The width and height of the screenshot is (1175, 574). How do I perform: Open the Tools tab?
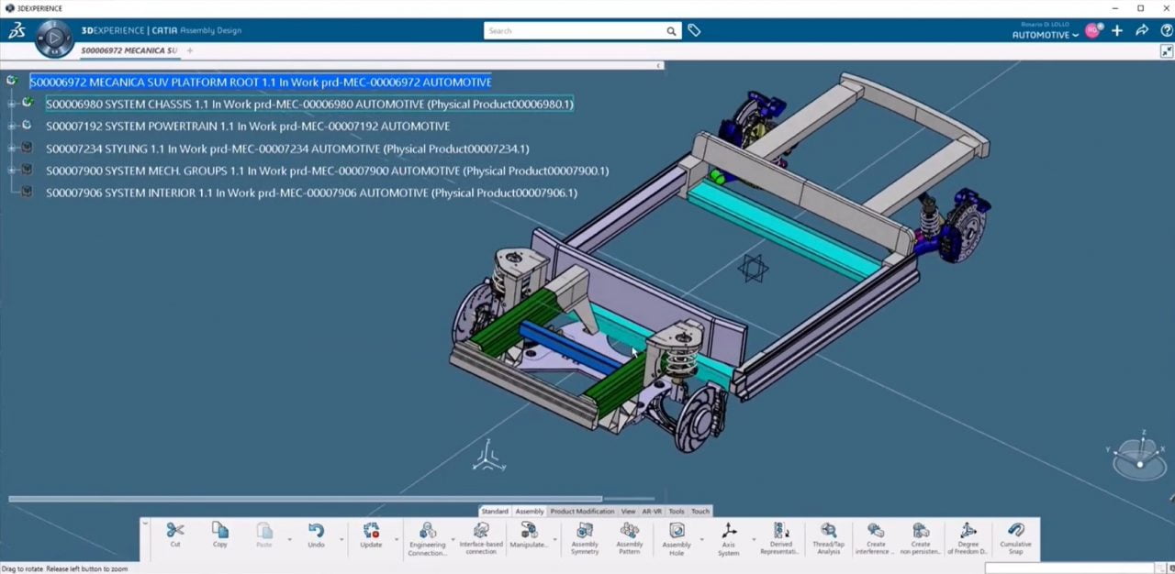click(677, 512)
